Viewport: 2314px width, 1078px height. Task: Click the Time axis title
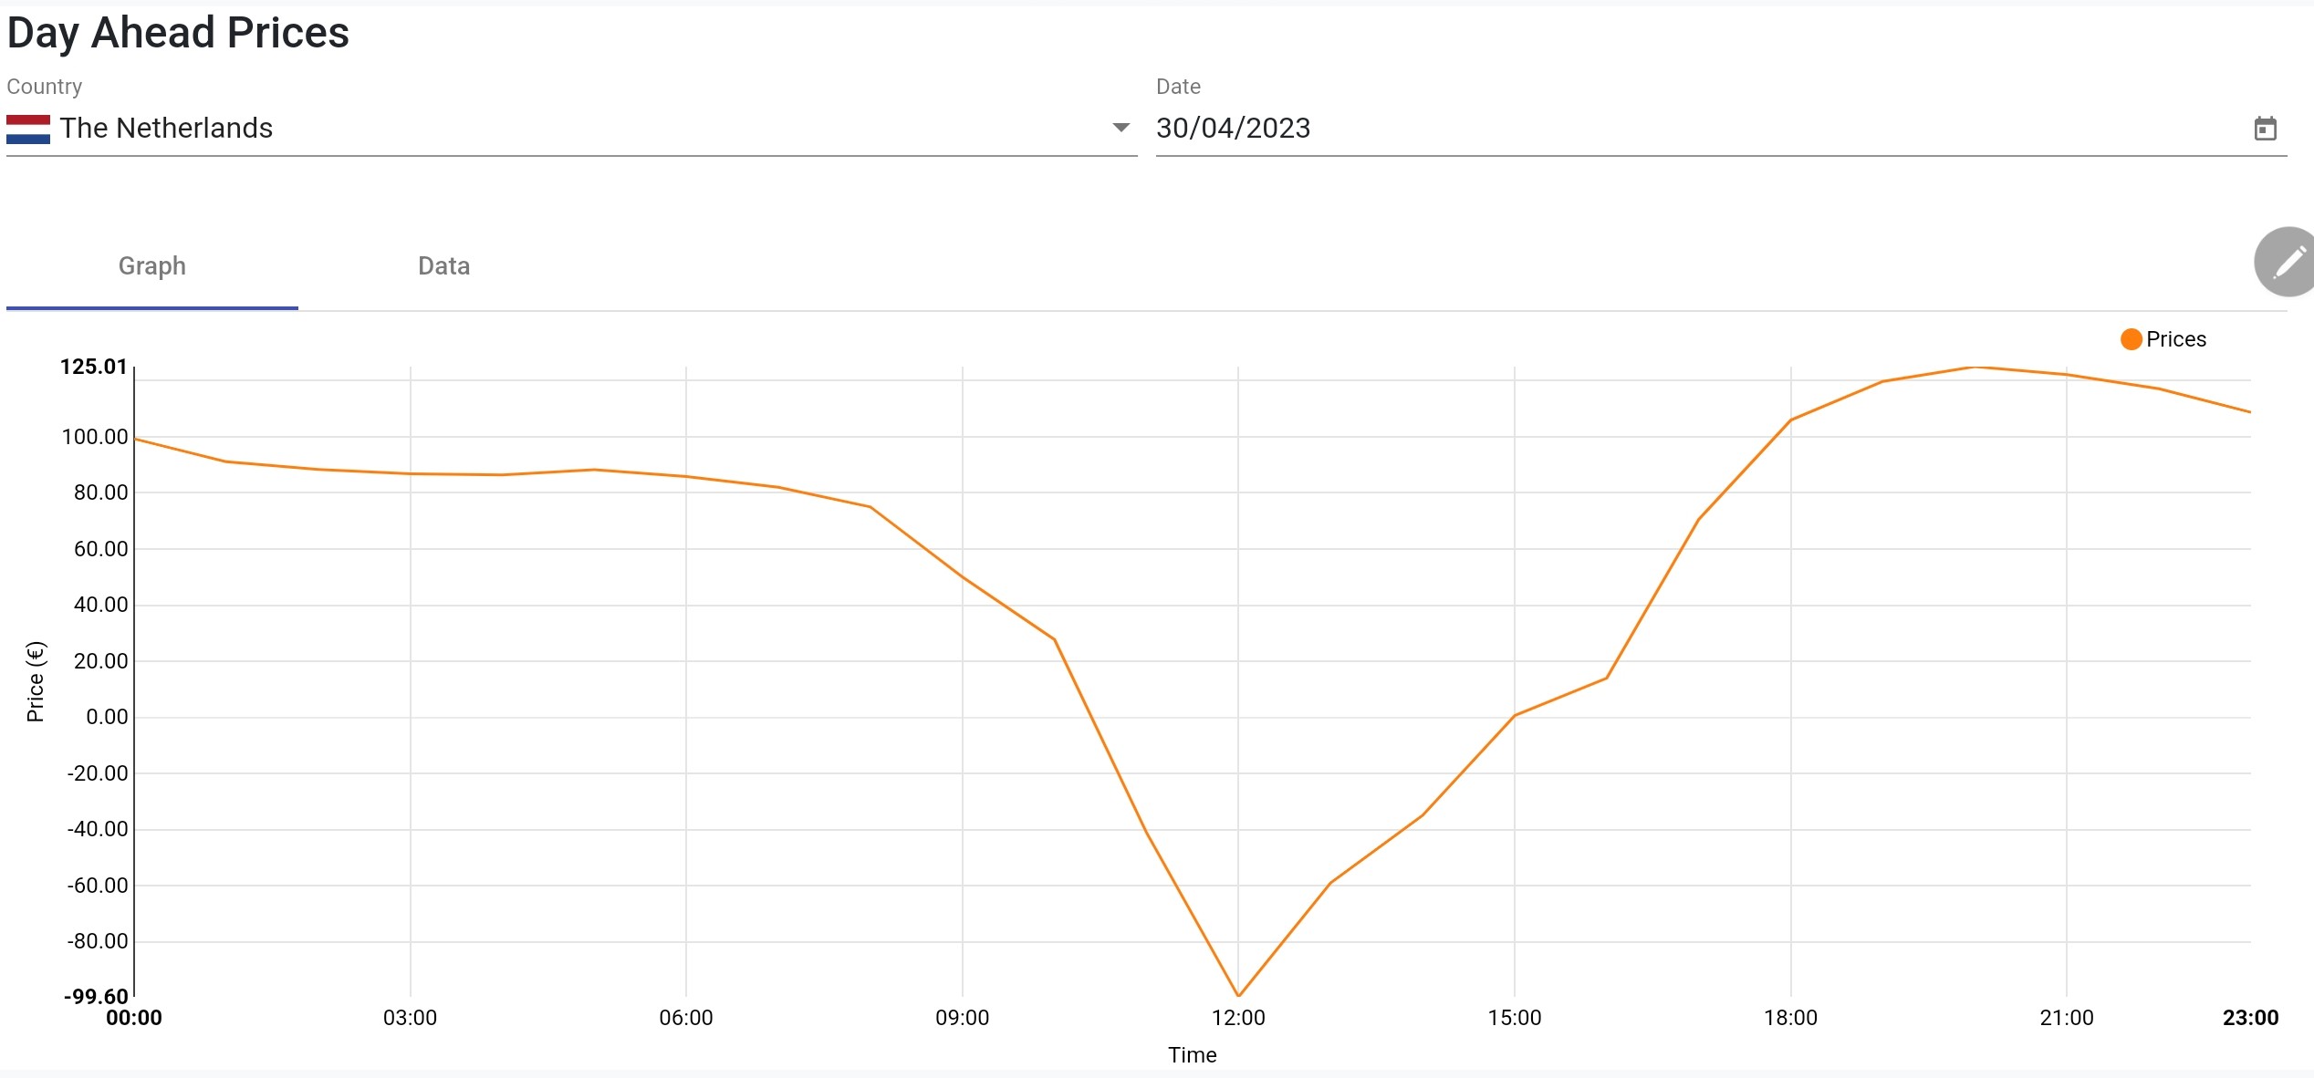point(1192,1055)
